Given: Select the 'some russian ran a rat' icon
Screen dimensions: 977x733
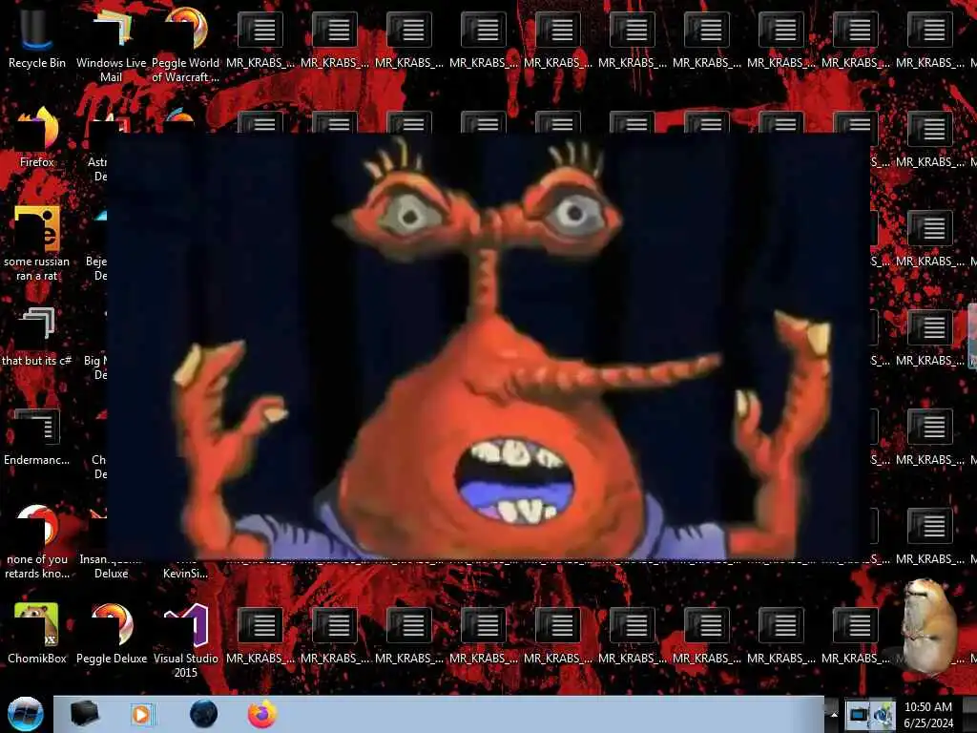Looking at the screenshot, I should coord(36,243).
